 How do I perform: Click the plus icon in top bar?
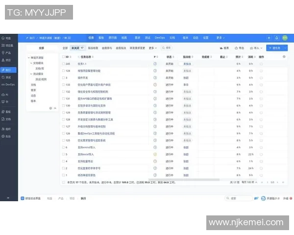(269, 38)
